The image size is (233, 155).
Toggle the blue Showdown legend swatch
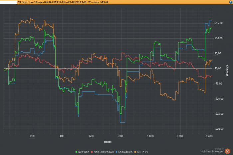point(116,152)
